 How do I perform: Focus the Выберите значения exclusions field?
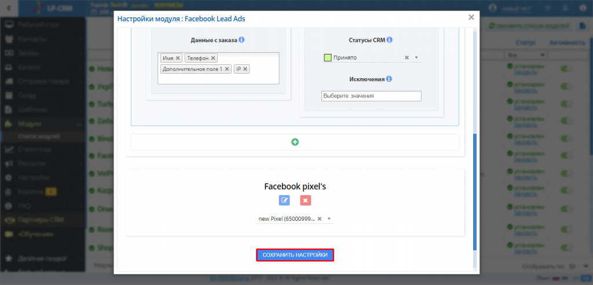pyautogui.click(x=371, y=96)
